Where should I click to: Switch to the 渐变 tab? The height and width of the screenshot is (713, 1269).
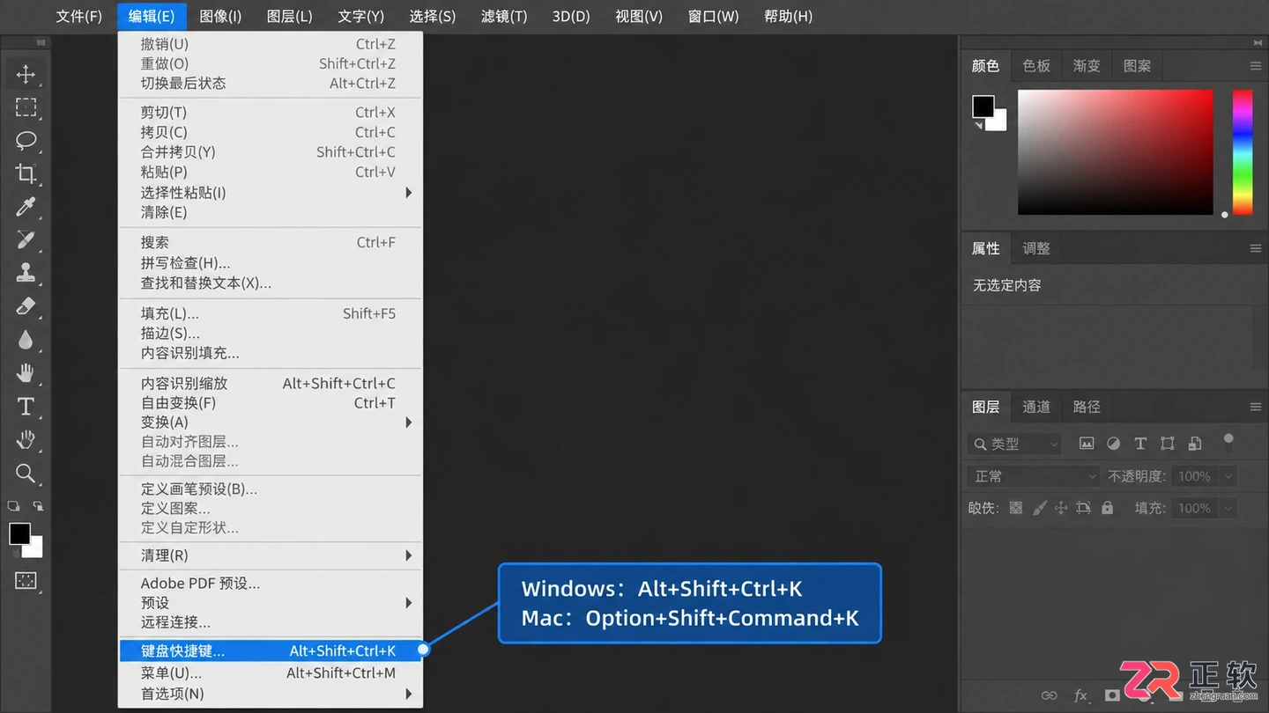(x=1087, y=66)
